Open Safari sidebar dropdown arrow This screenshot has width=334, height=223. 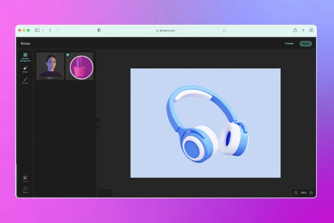click(x=43, y=30)
